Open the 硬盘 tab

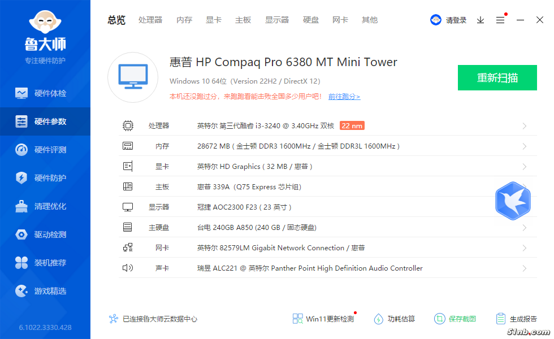pyautogui.click(x=311, y=20)
